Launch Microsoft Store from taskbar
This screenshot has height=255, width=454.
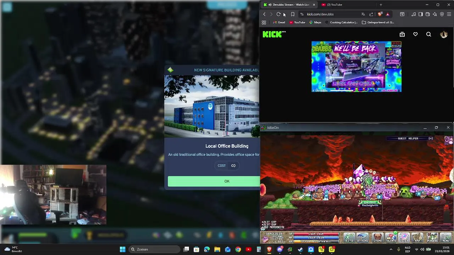(x=196, y=249)
